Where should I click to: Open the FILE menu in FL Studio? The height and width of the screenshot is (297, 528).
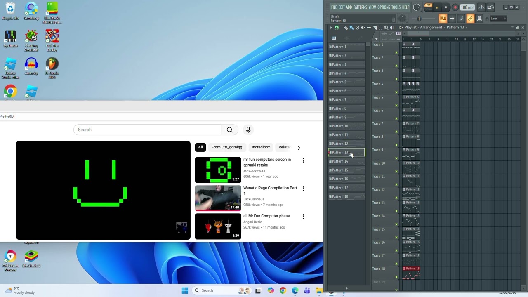tap(334, 7)
